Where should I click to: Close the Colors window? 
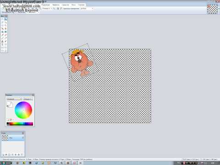(33, 95)
